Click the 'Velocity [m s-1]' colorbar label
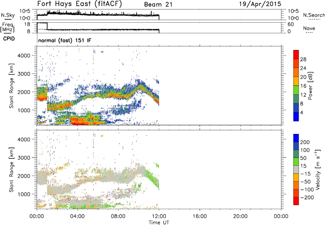Viewport: 325px width, 225px height. pos(318,170)
